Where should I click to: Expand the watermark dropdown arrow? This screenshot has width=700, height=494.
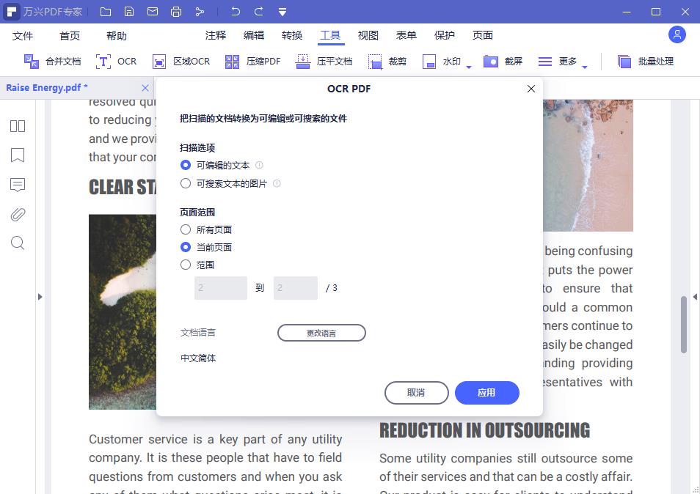469,67
